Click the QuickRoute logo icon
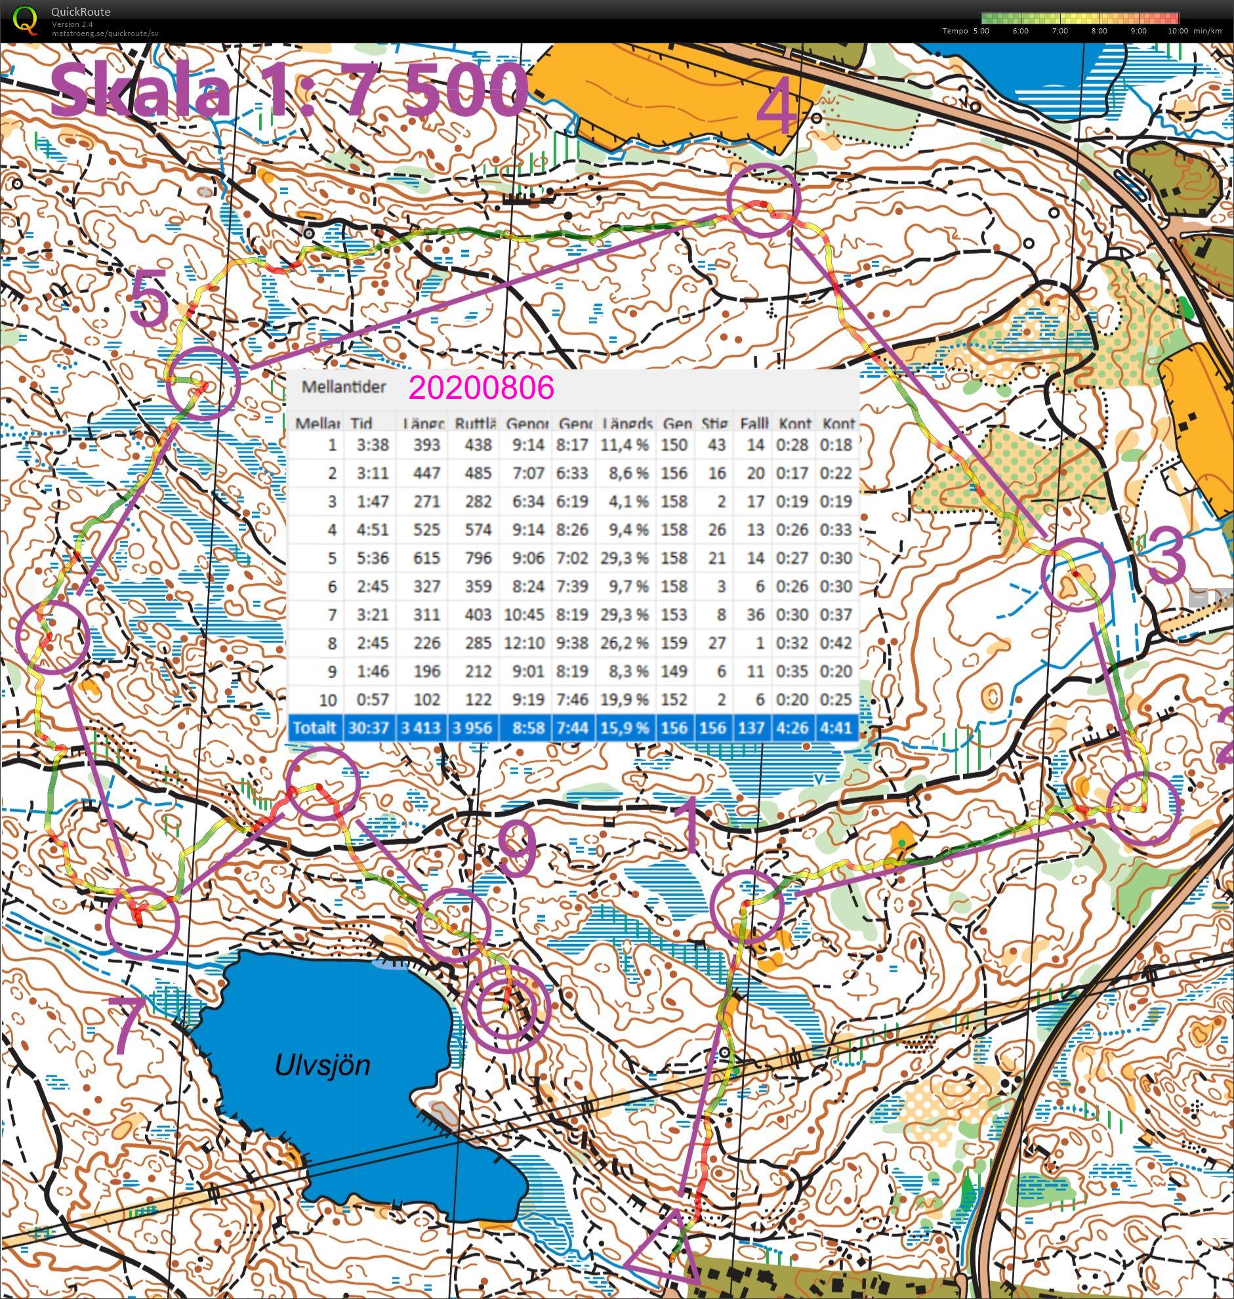Viewport: 1234px width, 1299px height. click(25, 20)
